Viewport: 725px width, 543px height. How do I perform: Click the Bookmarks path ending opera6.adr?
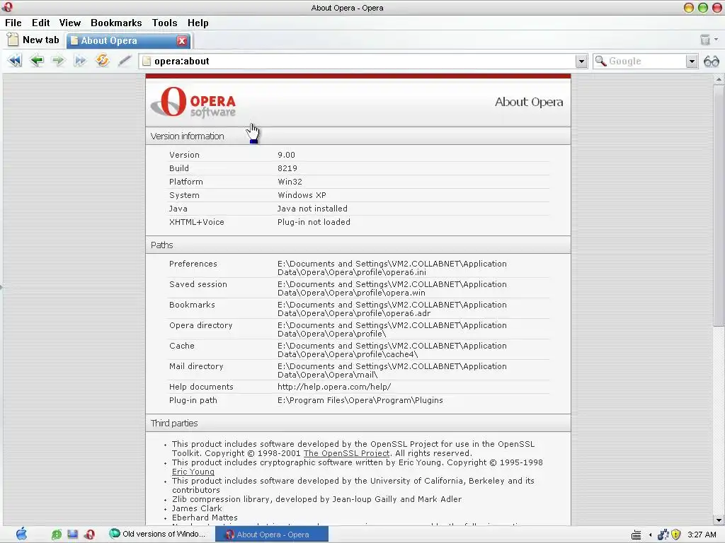(x=392, y=310)
